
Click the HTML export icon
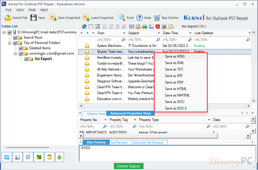(x=164, y=27)
